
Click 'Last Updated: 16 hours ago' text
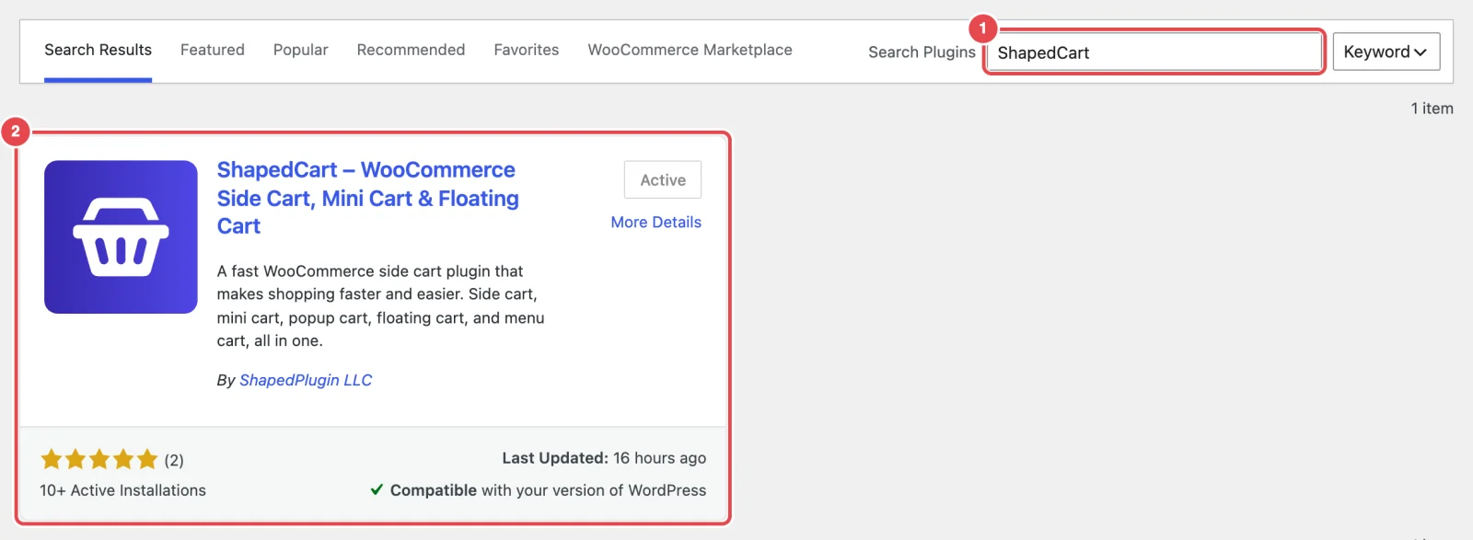604,458
